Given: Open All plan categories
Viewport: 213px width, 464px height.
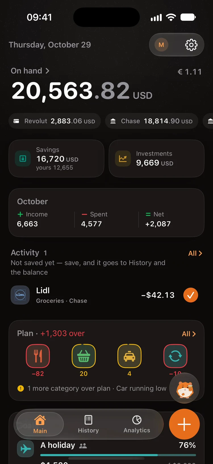Looking at the screenshot, I should pos(189,334).
